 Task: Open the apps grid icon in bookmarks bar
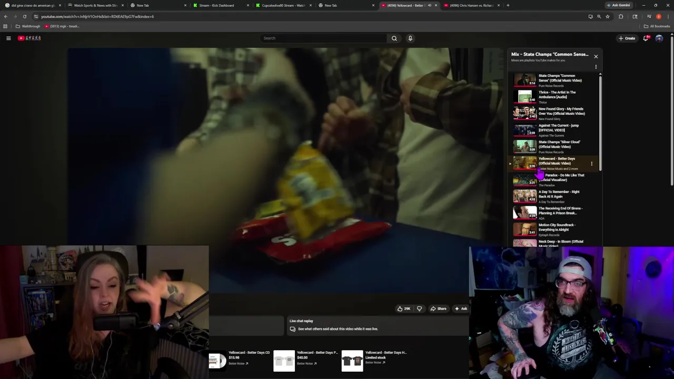(x=5, y=26)
